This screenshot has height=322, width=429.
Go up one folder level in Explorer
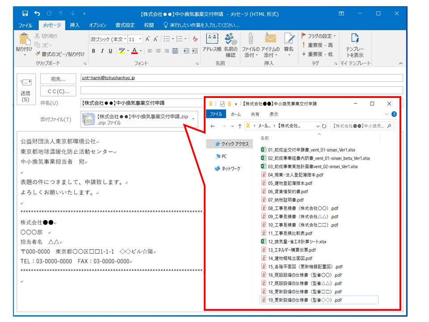[240, 126]
